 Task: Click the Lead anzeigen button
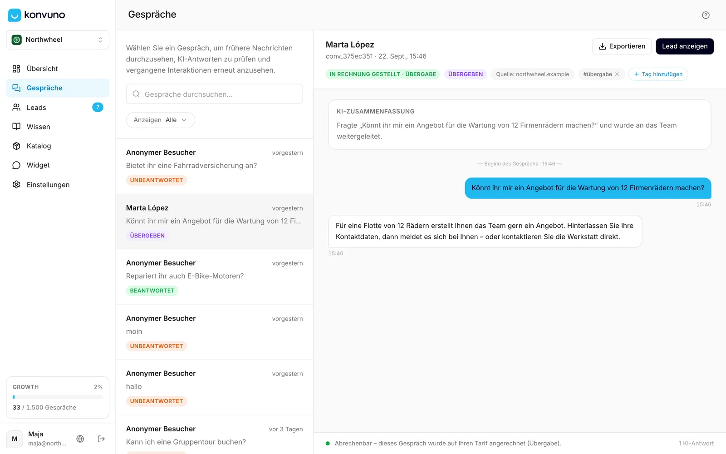click(x=685, y=46)
